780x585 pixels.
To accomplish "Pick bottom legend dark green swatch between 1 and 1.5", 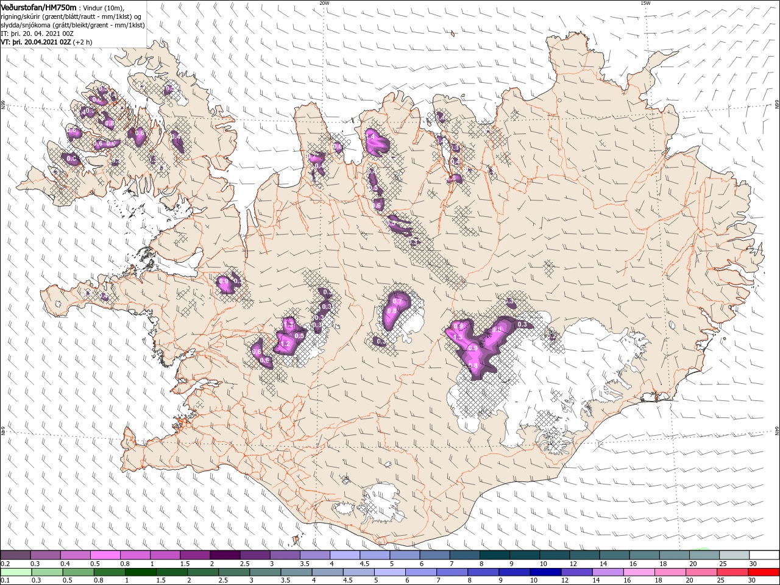I will (140, 572).
